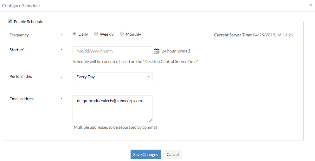This screenshot has height=161, width=315.
Task: Click the Enable Schedule label text
Action: tap(29, 22)
